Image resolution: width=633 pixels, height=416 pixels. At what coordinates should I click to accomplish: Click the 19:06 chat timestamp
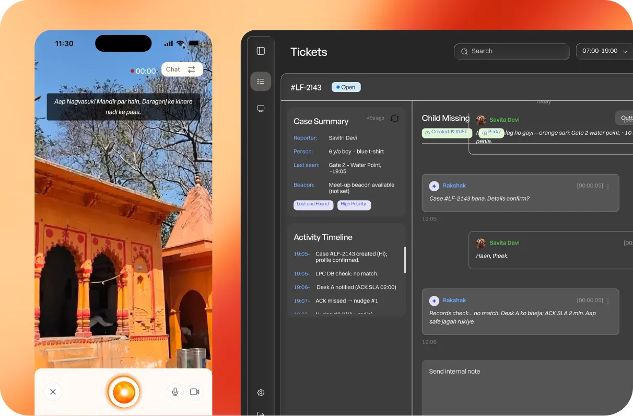pos(429,342)
